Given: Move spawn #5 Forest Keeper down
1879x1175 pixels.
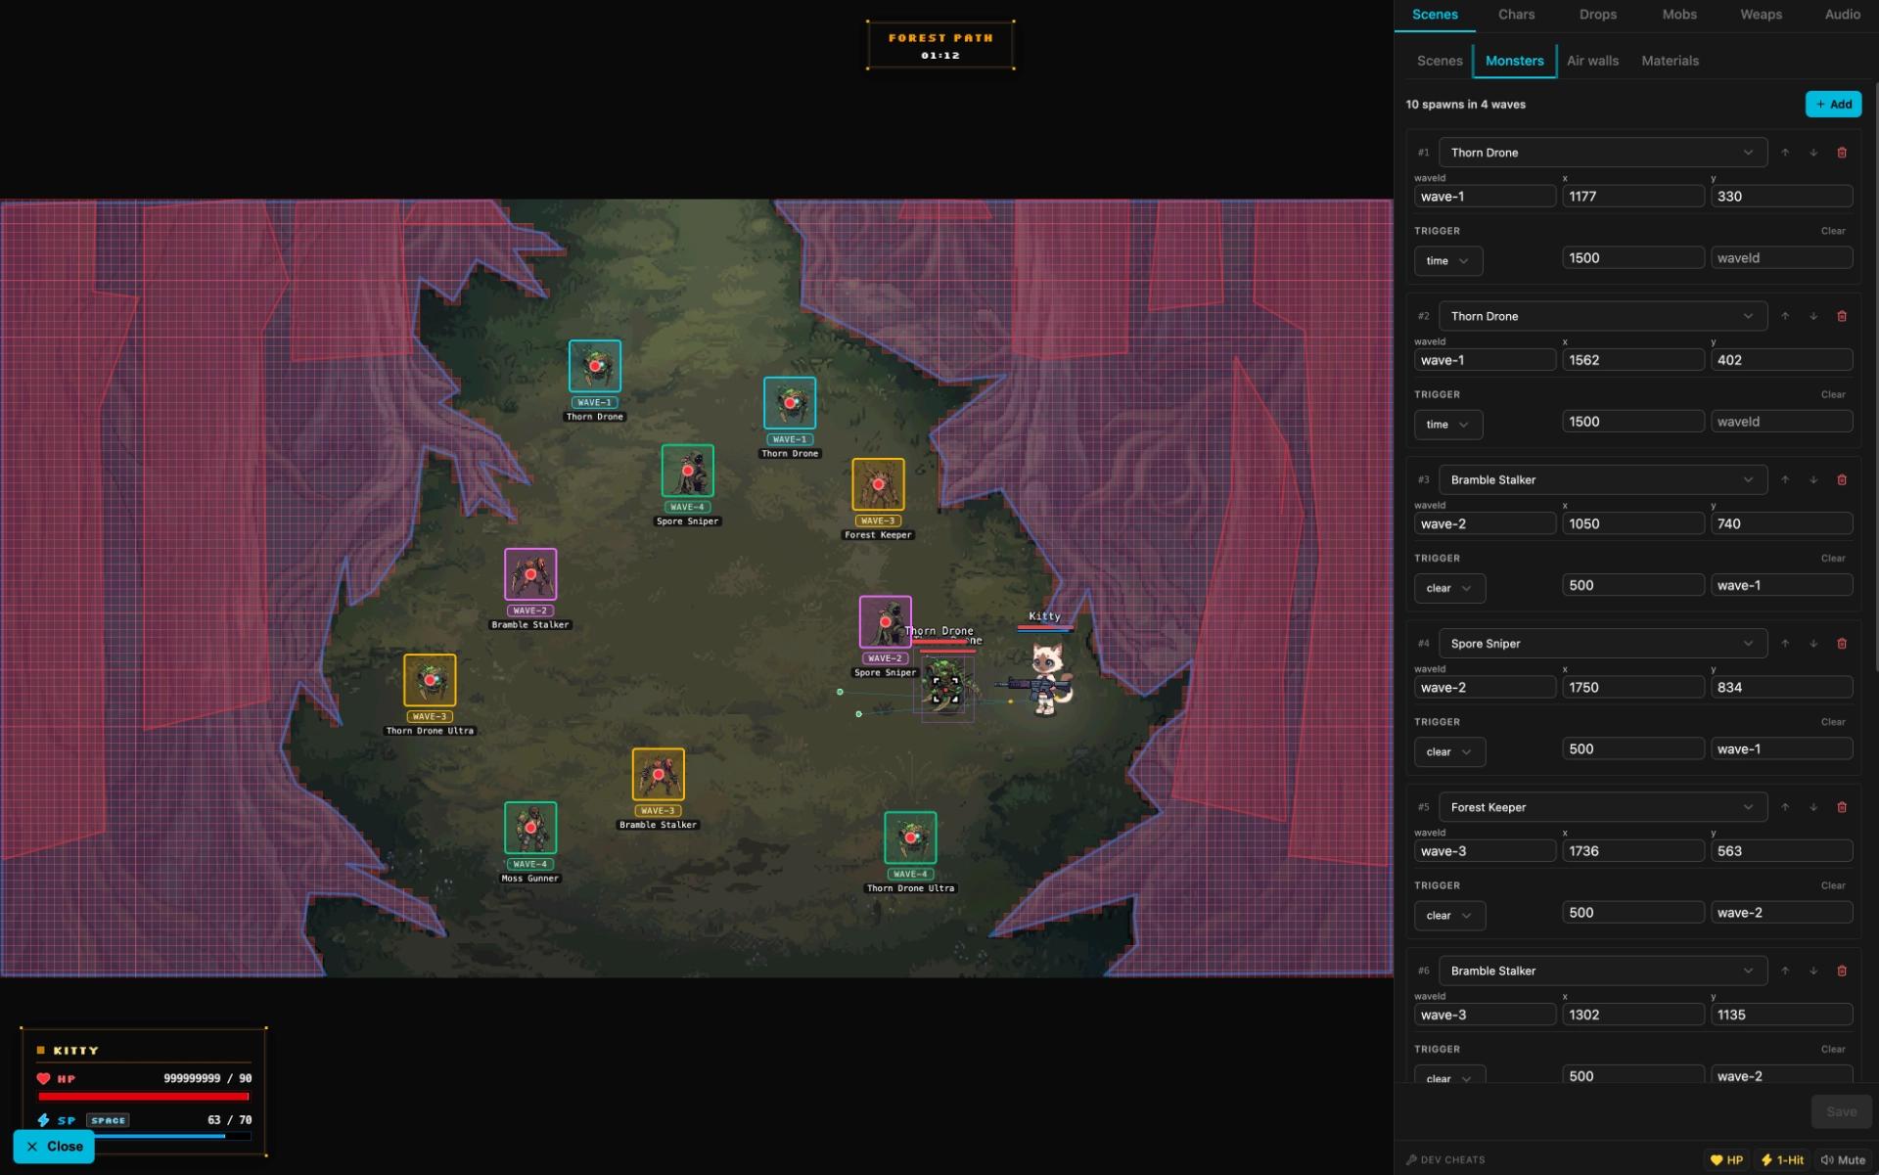Looking at the screenshot, I should coord(1813,807).
